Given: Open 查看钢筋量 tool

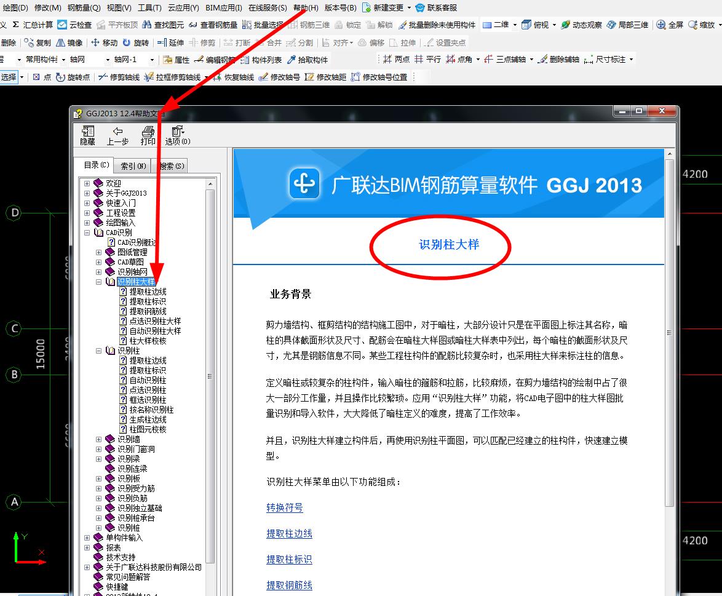Looking at the screenshot, I should (x=213, y=25).
